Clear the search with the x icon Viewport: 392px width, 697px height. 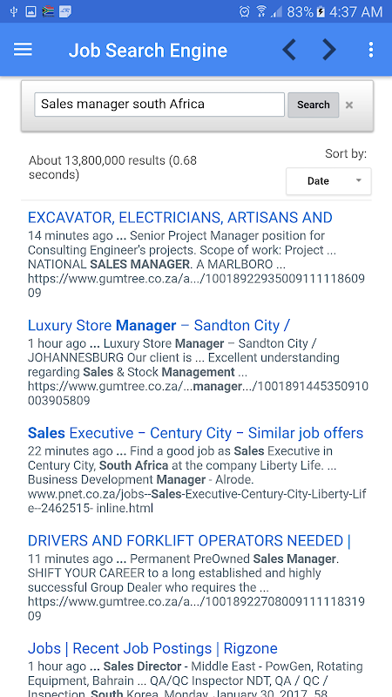[x=349, y=105]
